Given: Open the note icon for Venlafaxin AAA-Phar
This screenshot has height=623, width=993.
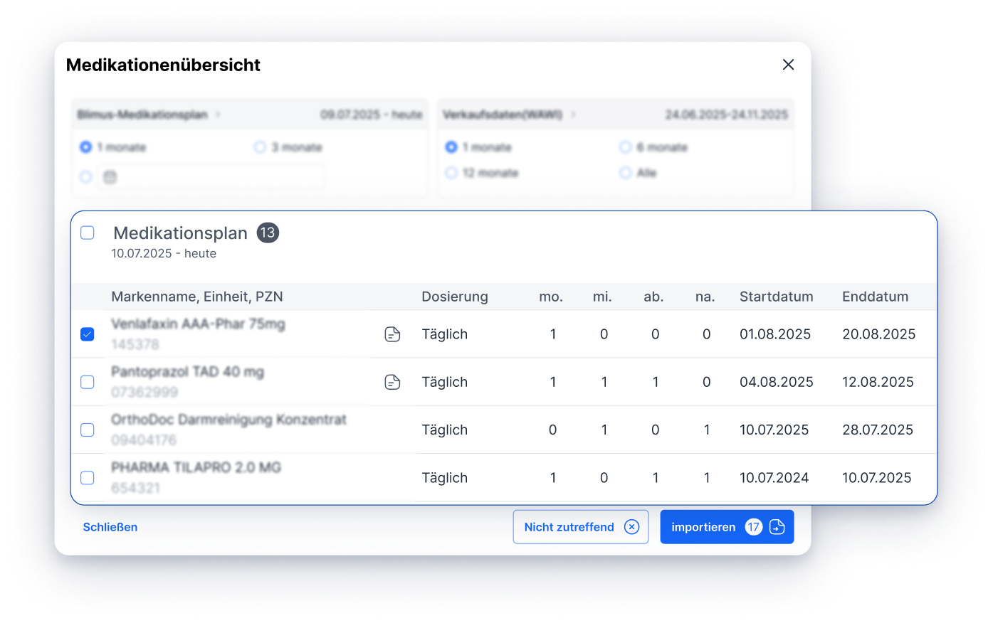Looking at the screenshot, I should pos(392,334).
